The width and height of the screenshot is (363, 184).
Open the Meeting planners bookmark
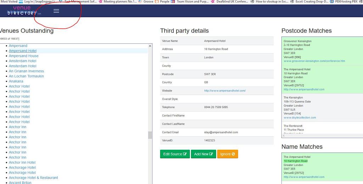[x=118, y=1]
